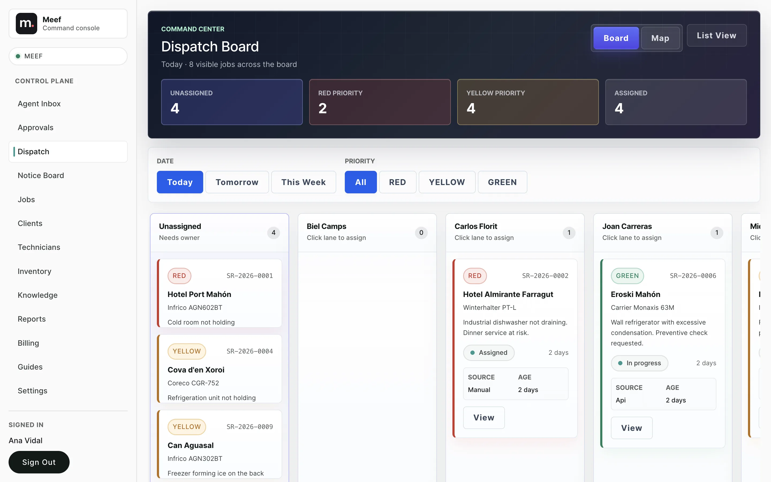Click the In progress status pill
771x482 pixels.
click(x=639, y=363)
